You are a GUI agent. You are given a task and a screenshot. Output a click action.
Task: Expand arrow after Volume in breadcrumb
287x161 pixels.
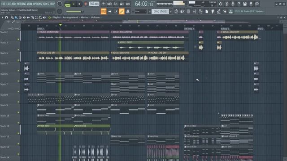[101, 17]
